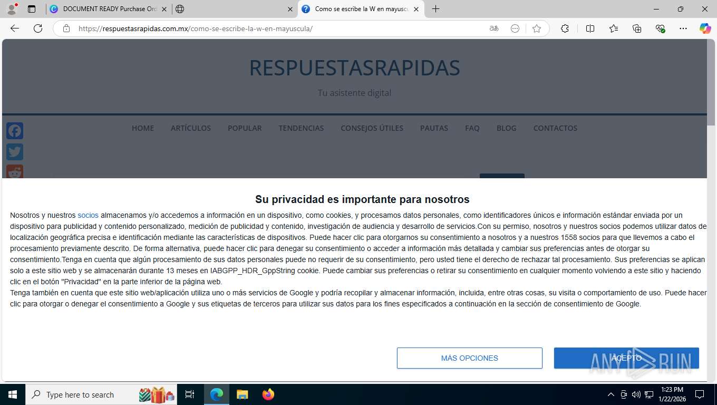Accept cookies with the ACEPTO button

point(626,358)
